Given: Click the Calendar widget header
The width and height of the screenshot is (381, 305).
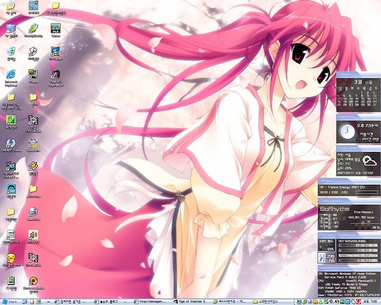Looking at the screenshot, I should point(358,74).
